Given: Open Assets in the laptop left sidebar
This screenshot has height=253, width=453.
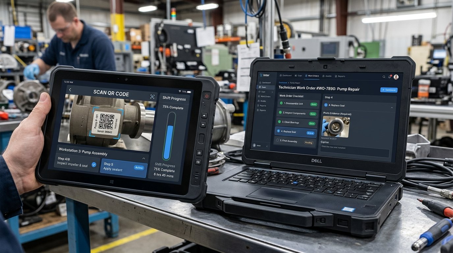Looking at the screenshot, I should 262,101.
